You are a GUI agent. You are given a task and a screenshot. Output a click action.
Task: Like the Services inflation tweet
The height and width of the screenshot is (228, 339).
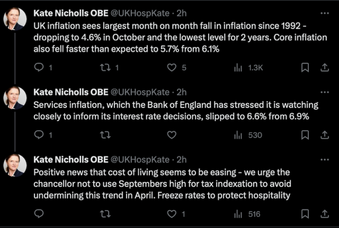tap(172, 135)
